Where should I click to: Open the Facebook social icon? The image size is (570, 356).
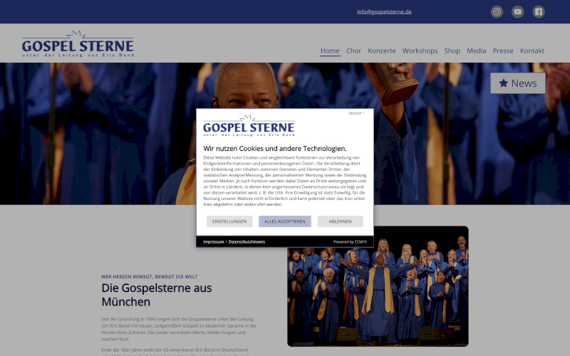[x=539, y=11]
